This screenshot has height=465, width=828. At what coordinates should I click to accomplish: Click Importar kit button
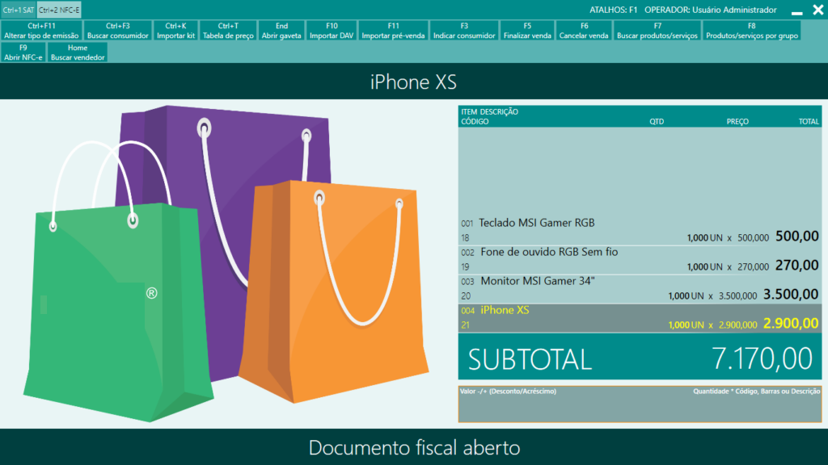tap(175, 31)
